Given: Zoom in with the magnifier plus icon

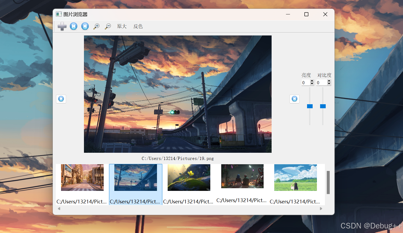Looking at the screenshot, I should (x=96, y=26).
